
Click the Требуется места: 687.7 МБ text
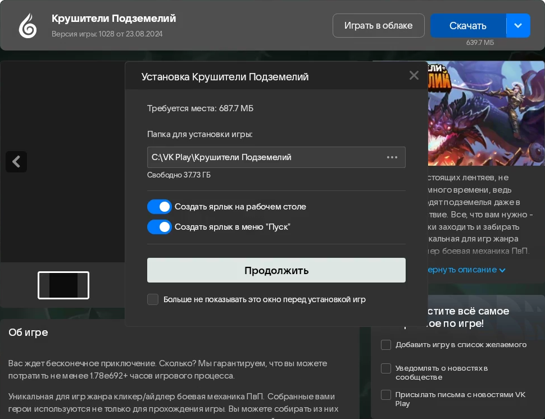tap(200, 108)
